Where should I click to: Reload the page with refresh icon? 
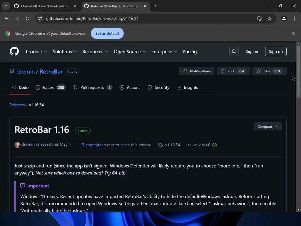coord(28,19)
